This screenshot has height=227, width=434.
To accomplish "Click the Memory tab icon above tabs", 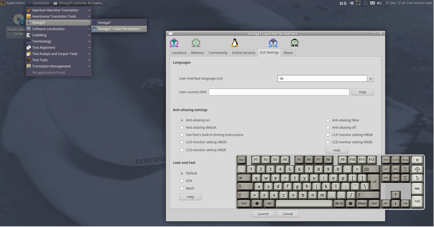I will pyautogui.click(x=196, y=43).
